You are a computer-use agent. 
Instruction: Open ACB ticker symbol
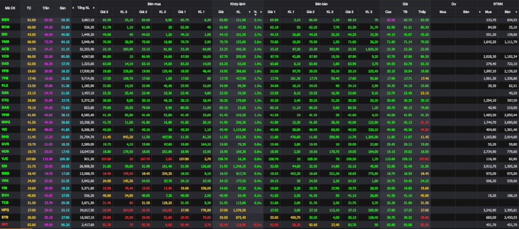pos(5,49)
